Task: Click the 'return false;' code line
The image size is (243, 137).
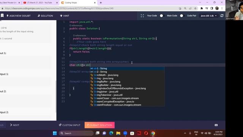Action: pos(81,52)
